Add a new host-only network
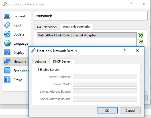Image resolution: width=151 pixels, height=118 pixels. point(141,35)
